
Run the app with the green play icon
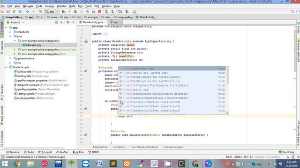(x=64, y=12)
